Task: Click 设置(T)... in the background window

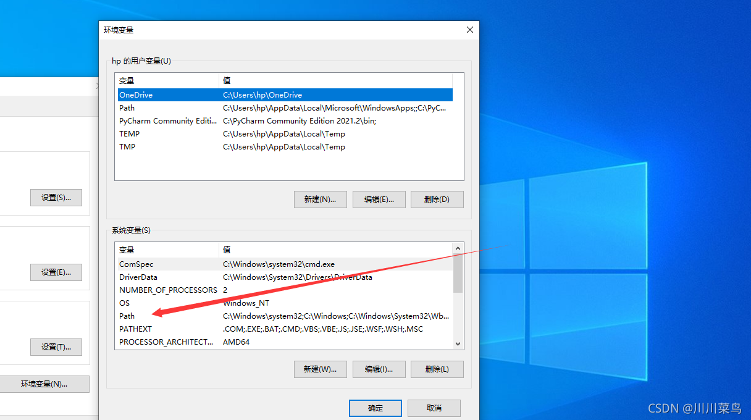Action: (56, 347)
